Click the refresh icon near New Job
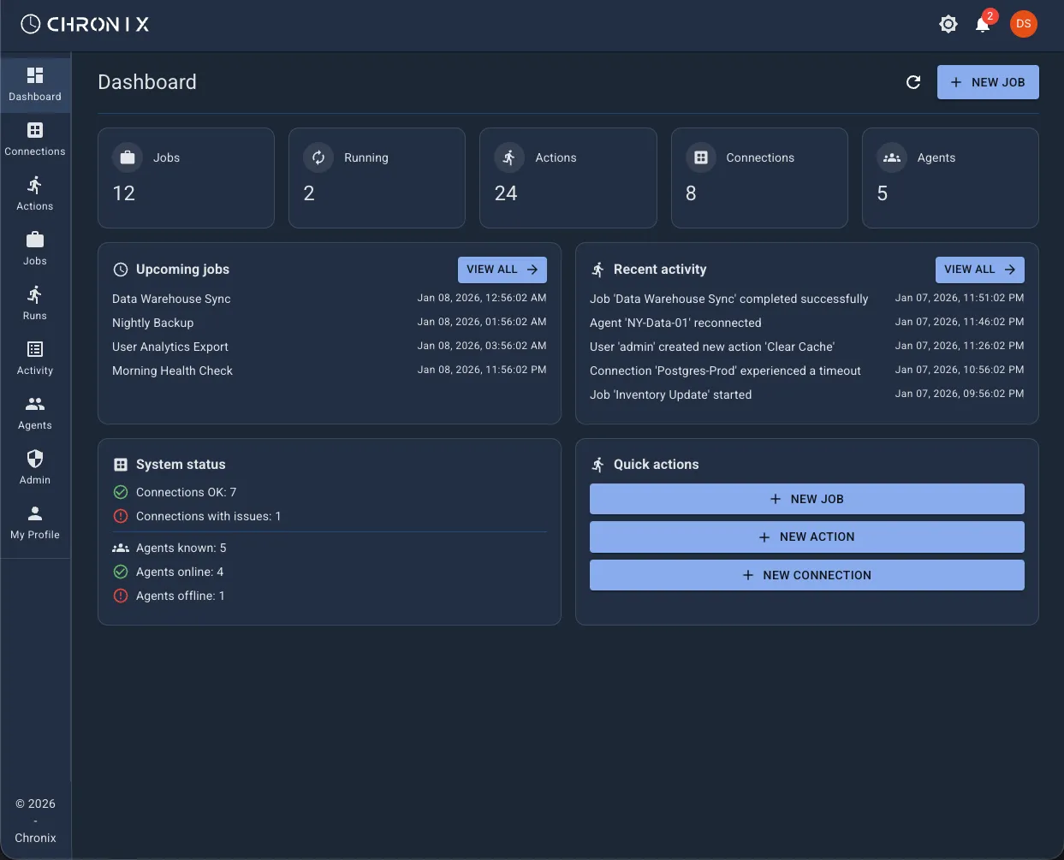This screenshot has height=860, width=1064. (x=913, y=81)
